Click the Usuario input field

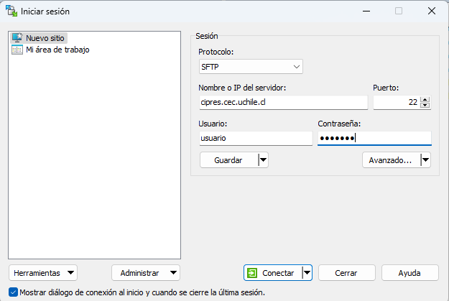pos(256,138)
